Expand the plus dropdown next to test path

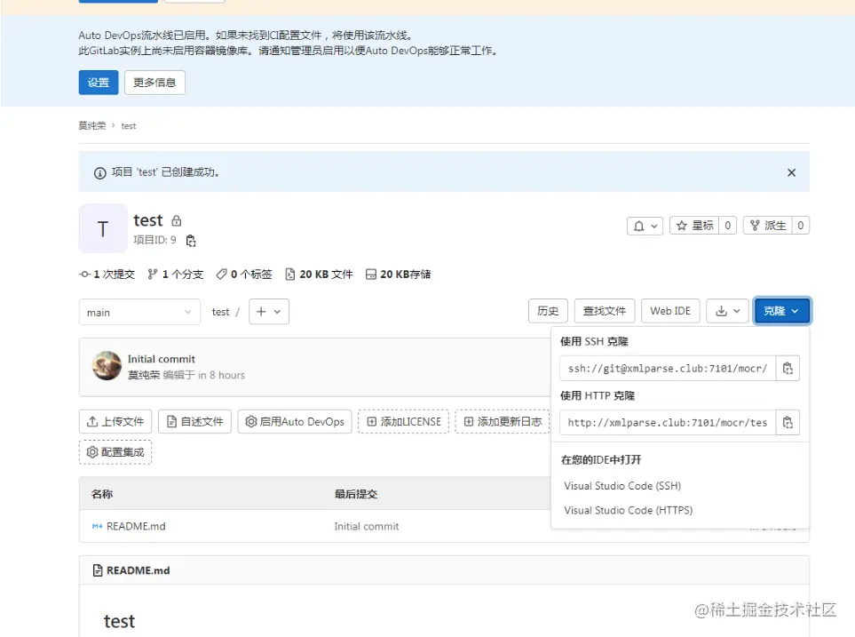pos(268,312)
